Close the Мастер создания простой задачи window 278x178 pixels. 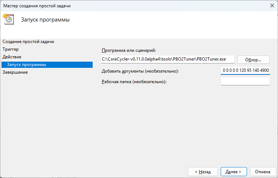[272, 6]
